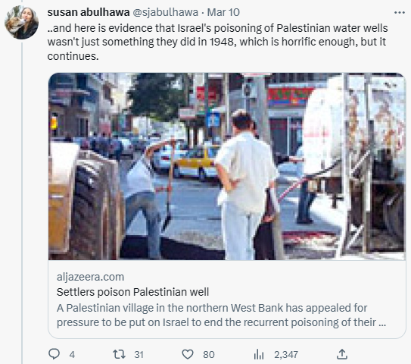Open headline Settlers poison Palestinian well
The width and height of the screenshot is (411, 364).
[x=132, y=292]
